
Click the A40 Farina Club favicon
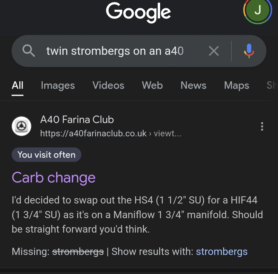coord(22,126)
